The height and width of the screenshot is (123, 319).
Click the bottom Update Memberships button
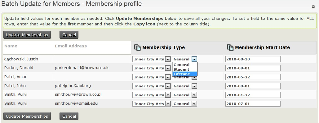pos(27,116)
